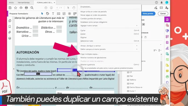Click the share with others person icon
The width and height of the screenshot is (188, 106).
click(167, 8)
